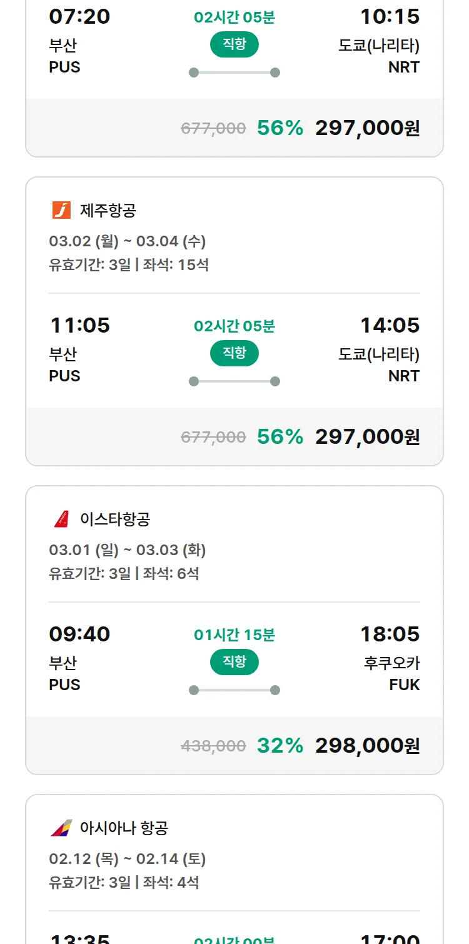Screen dimensions: 469x944
Task: Click the Asiana Airlines tail logo icon
Action: click(x=61, y=828)
